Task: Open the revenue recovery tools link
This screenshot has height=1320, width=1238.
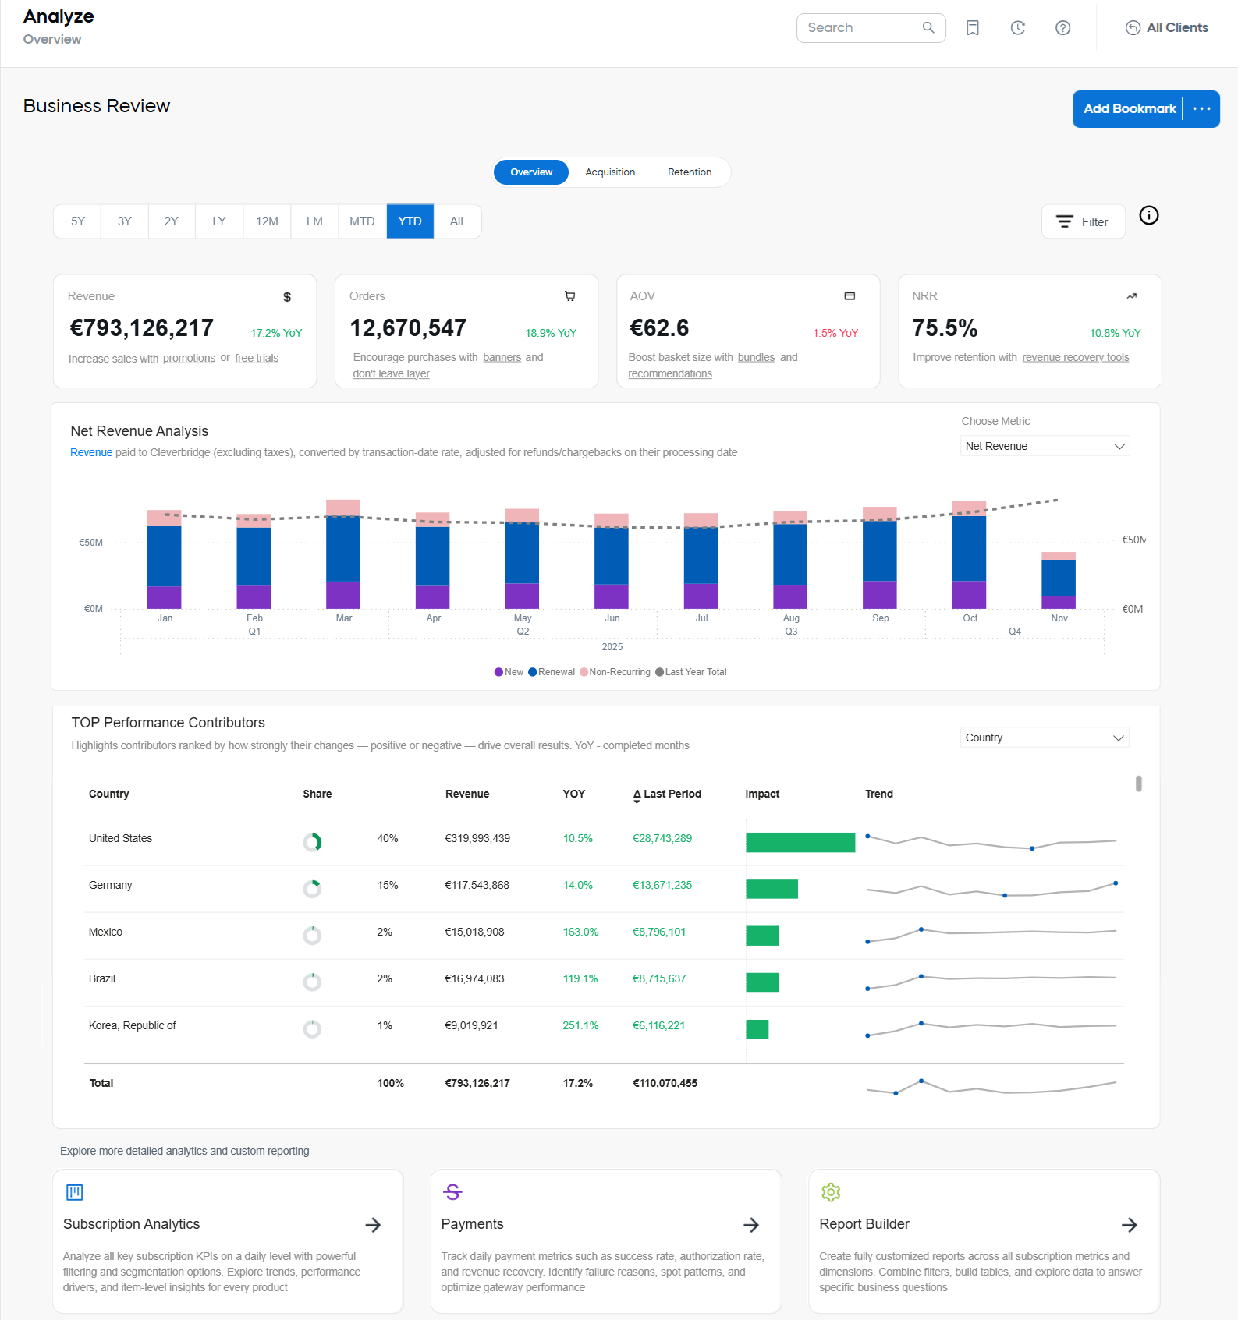Action: (x=1075, y=358)
